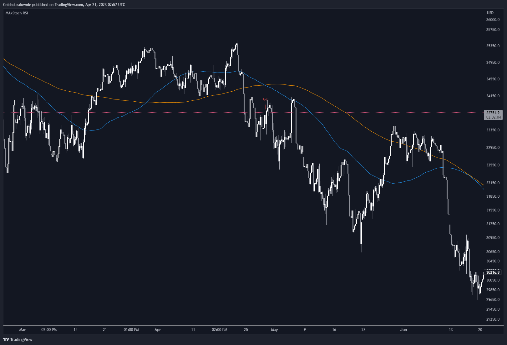Image resolution: width=507 pixels, height=345 pixels.
Task: Click the 34950.0 price axis label
Action: tap(493, 63)
